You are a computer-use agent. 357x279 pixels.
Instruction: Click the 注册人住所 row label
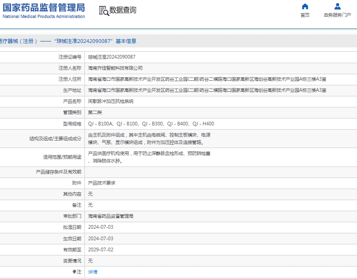click(x=70, y=79)
